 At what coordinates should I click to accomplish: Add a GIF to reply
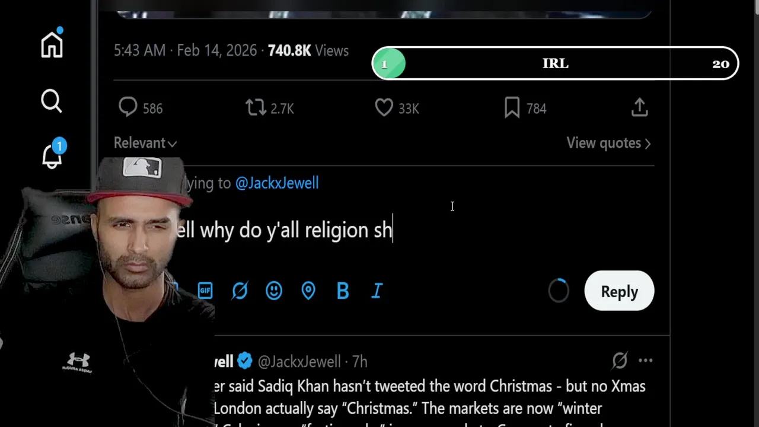point(205,291)
